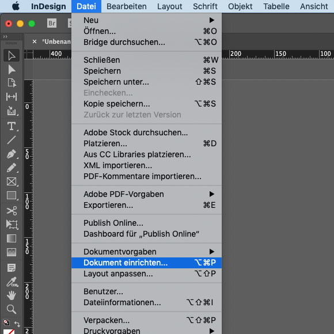334x334 pixels.
Task: Select the Direct Selection tool
Action: click(12, 70)
